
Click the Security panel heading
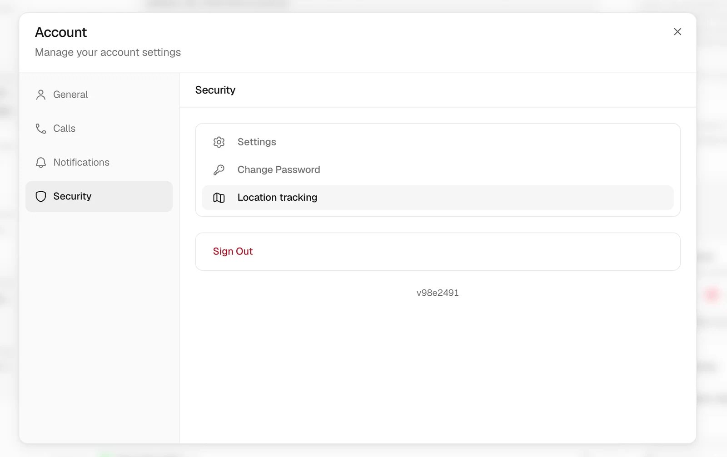pos(215,90)
